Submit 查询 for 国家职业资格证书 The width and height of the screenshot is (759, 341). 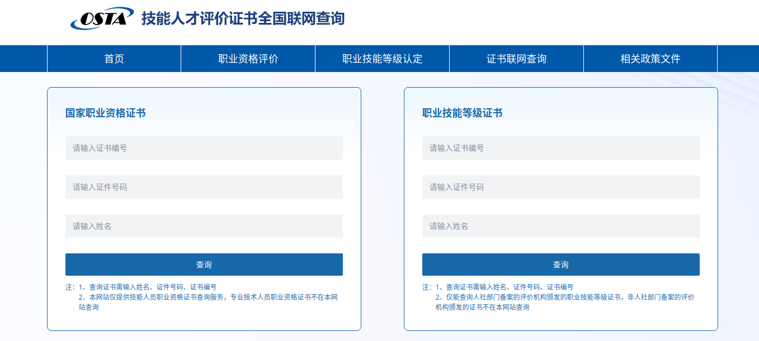[x=204, y=265]
